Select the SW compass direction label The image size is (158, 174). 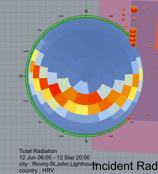pos(40,122)
